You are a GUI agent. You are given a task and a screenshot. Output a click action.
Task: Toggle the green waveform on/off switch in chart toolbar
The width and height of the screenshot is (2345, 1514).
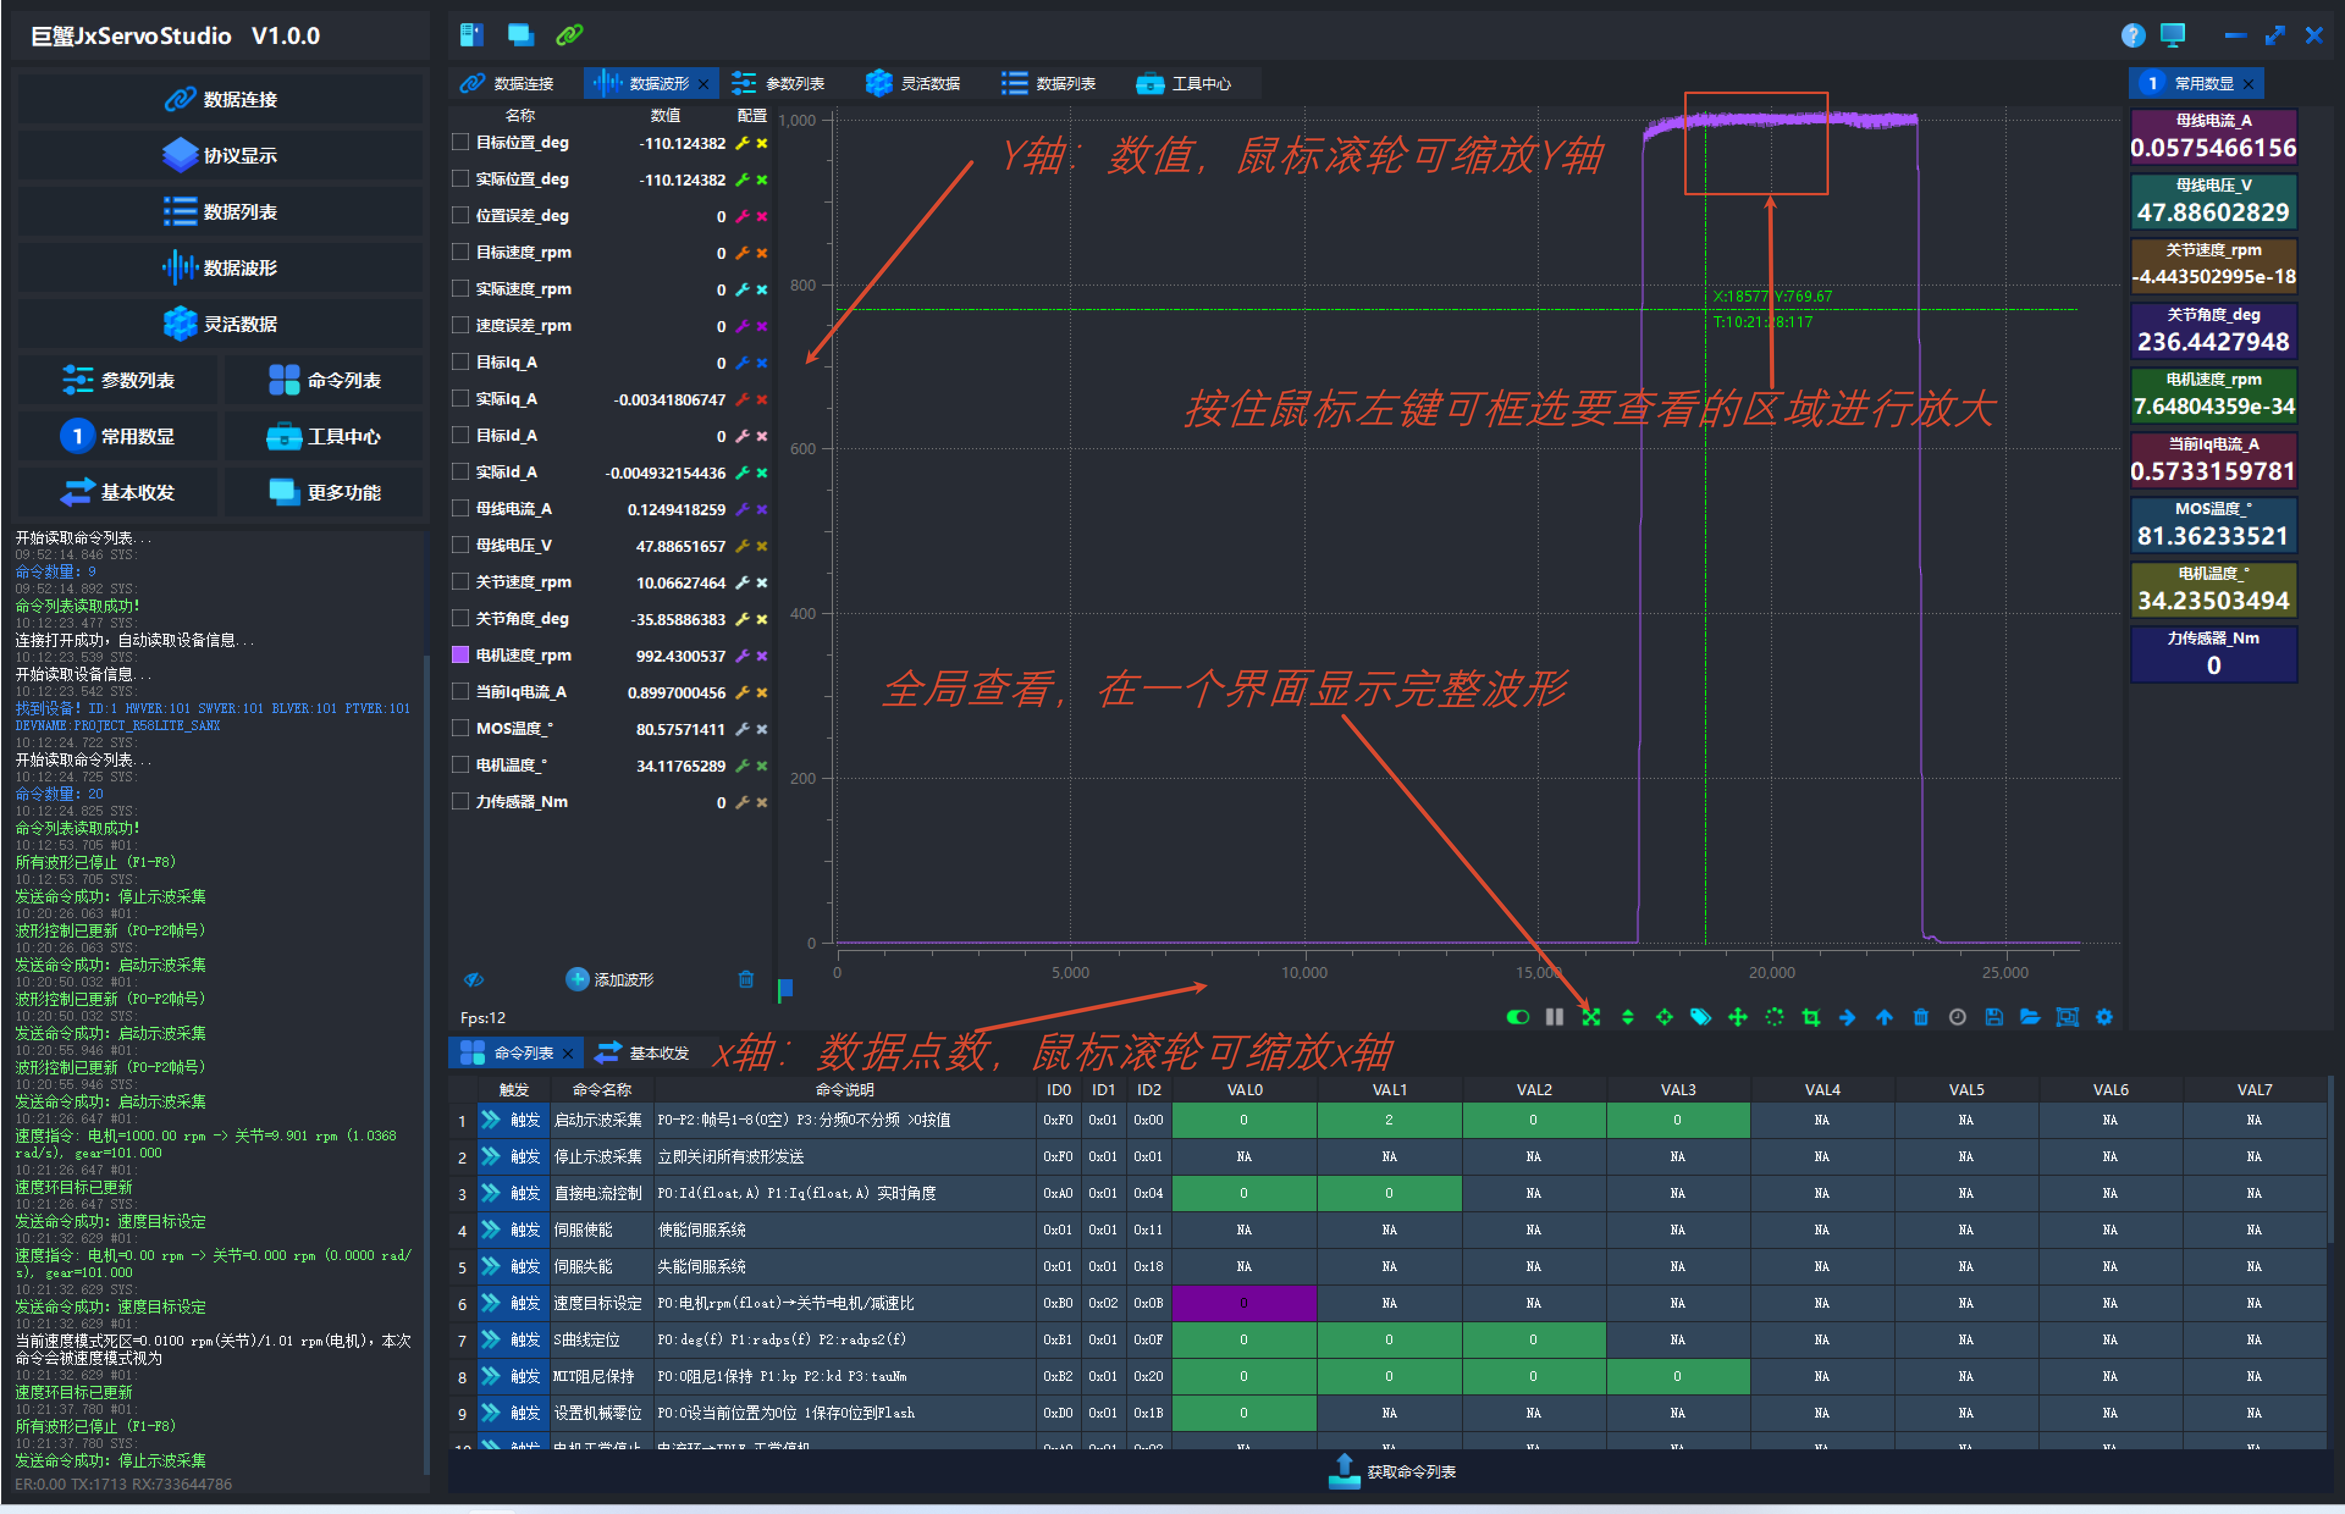coord(1517,1016)
